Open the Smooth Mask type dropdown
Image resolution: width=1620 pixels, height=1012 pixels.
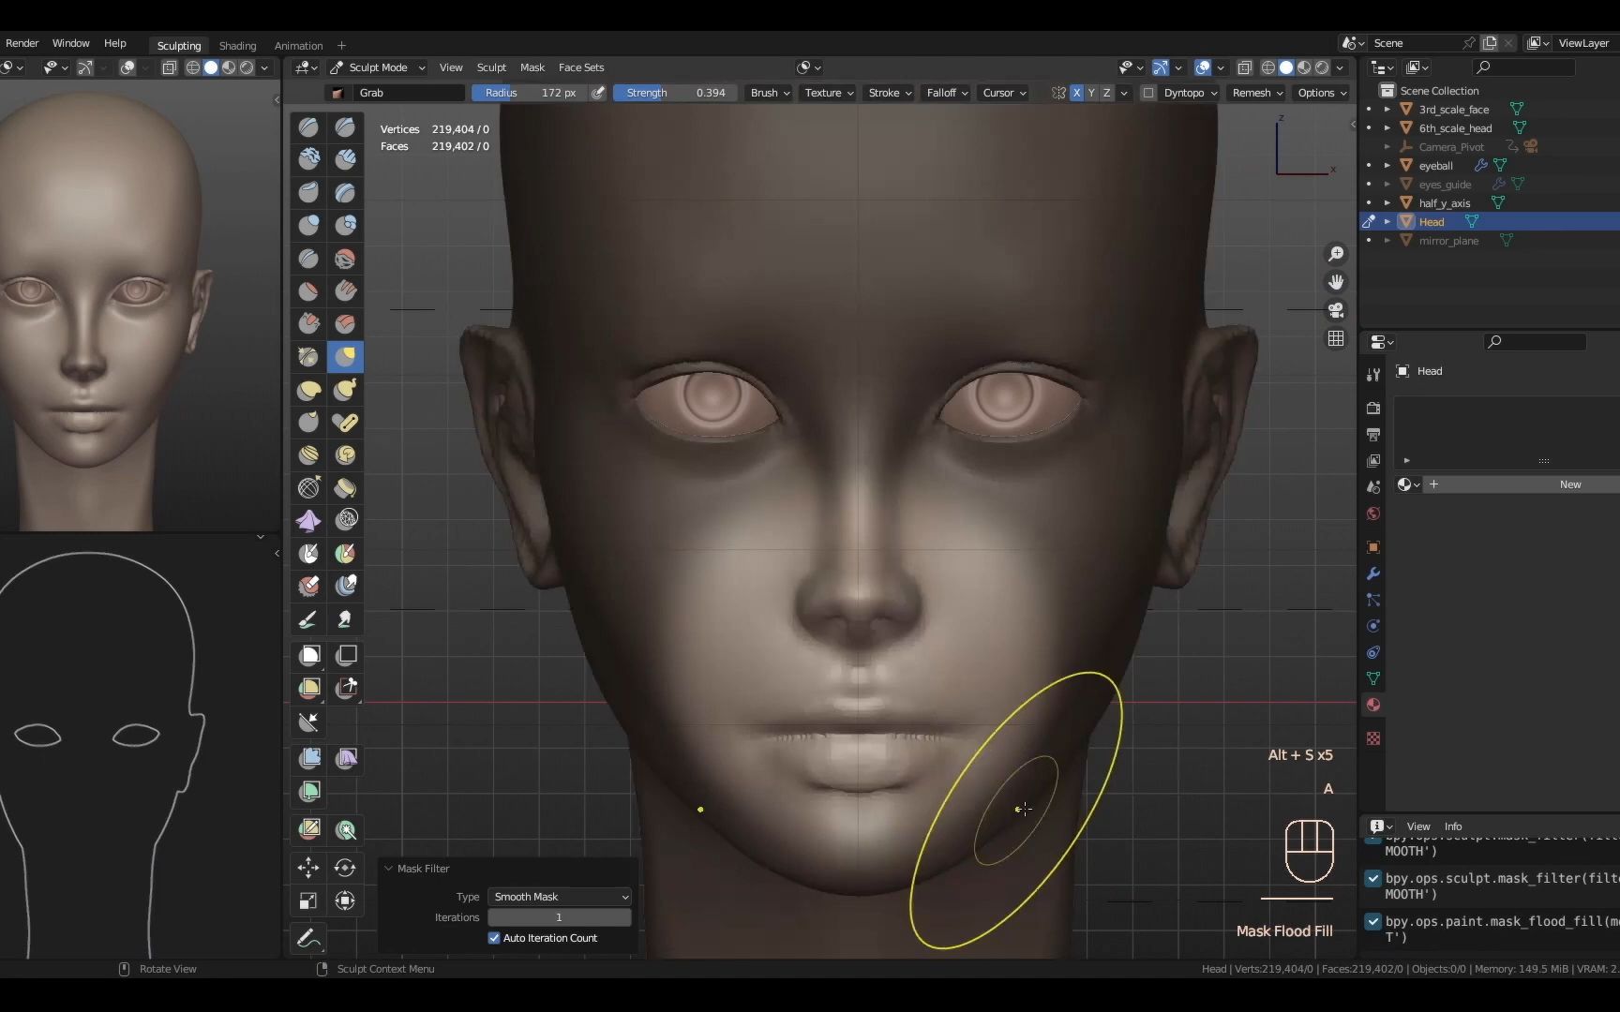559,897
